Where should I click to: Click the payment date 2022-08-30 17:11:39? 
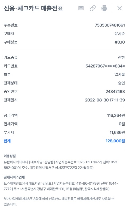pos(105,100)
